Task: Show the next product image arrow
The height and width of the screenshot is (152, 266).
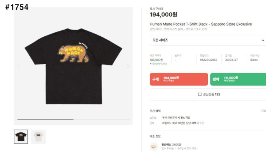Action: point(128,66)
